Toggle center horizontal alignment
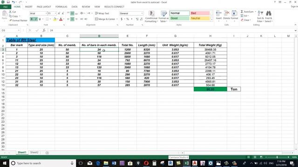Viewport: 298px width, 167px height. pos(72,19)
